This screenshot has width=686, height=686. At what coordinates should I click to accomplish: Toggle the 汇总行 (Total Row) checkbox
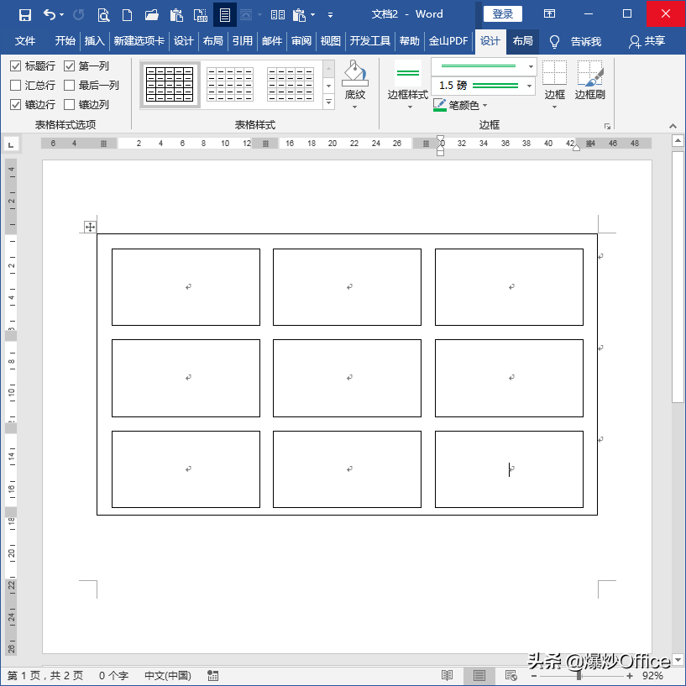pos(15,86)
